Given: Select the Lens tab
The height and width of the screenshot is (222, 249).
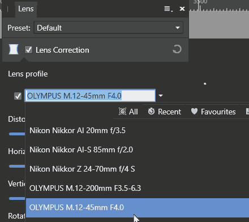Looking at the screenshot, I should [26, 9].
